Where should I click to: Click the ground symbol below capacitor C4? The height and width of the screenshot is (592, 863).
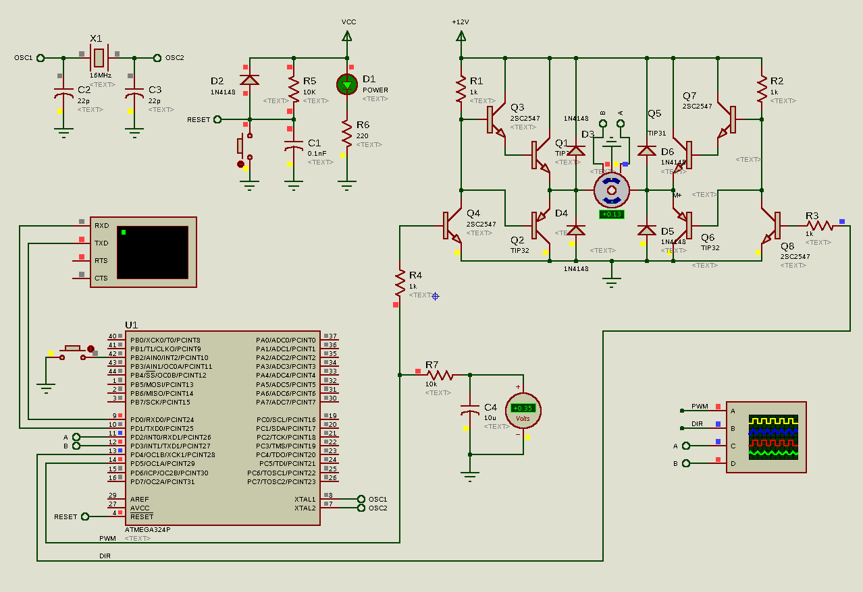pyautogui.click(x=470, y=476)
